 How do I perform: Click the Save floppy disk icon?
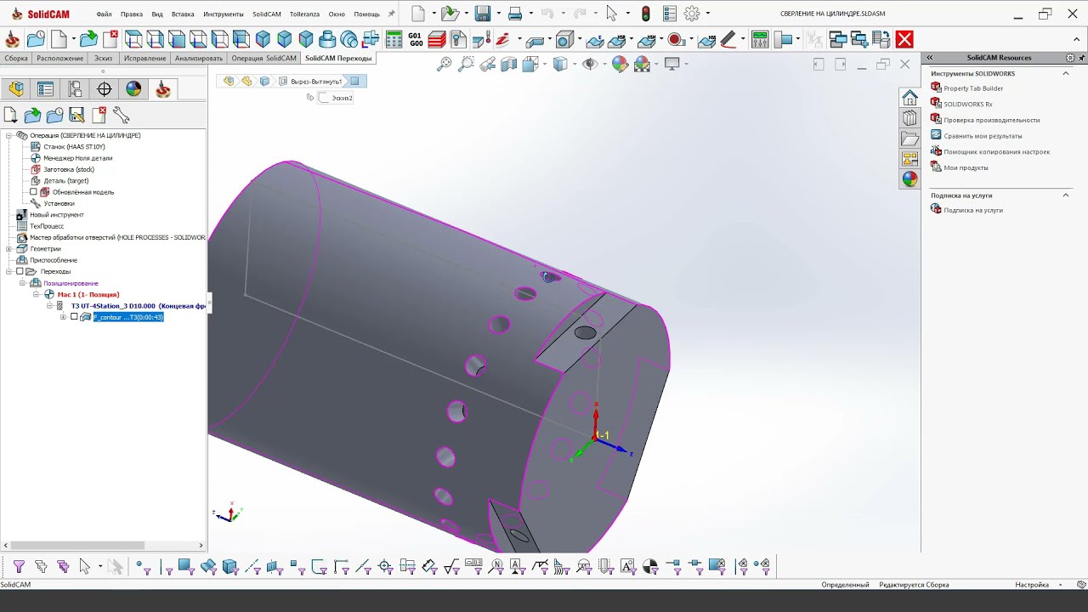coord(483,14)
